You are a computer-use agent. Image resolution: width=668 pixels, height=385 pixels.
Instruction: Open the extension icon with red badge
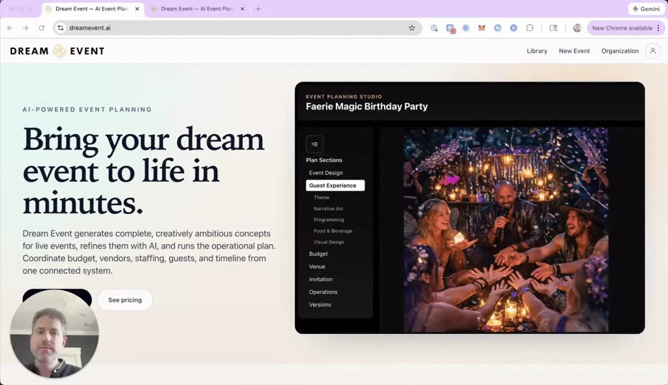[450, 28]
